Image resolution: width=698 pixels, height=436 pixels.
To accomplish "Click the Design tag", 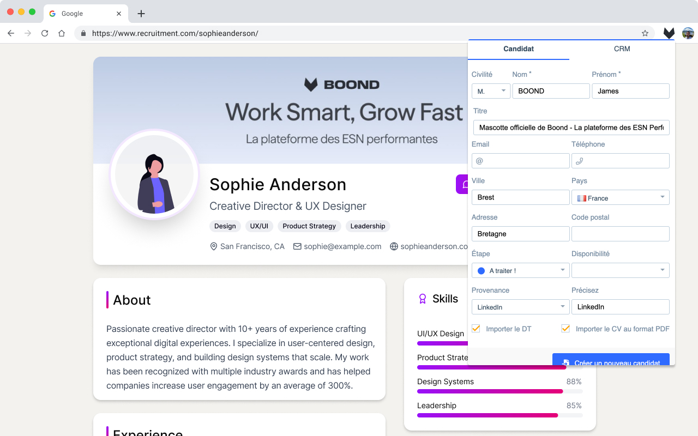I will 225,226.
